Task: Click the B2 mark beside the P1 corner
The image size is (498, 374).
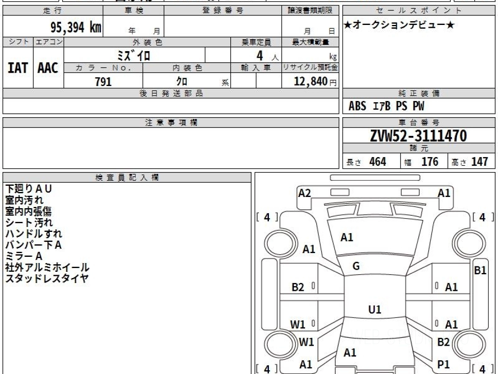Action: 444,342
